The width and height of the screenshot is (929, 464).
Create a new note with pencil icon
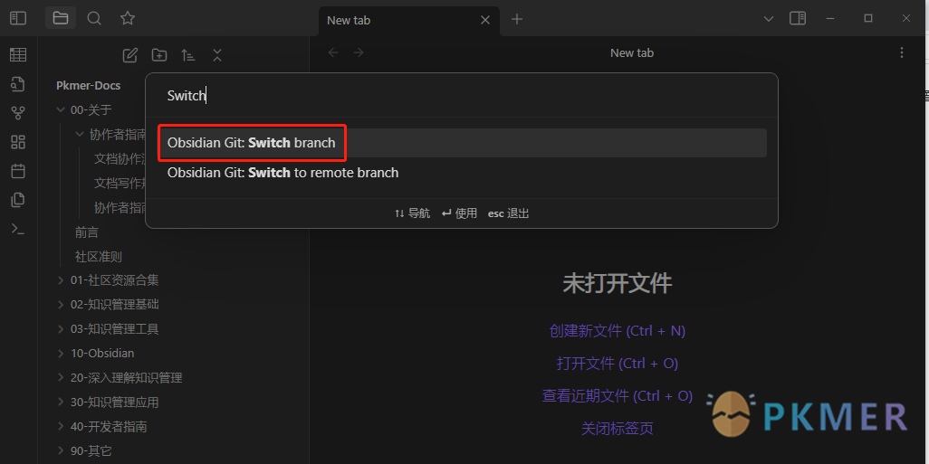[129, 56]
